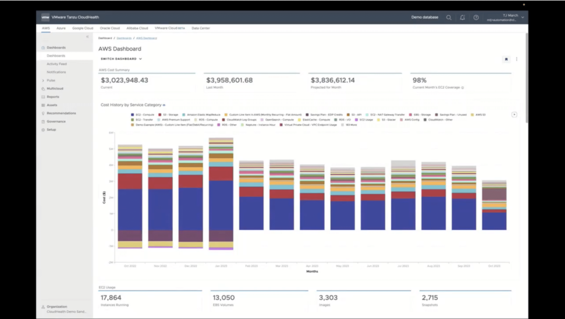This screenshot has width=565, height=319.
Task: Open Activity Feed in sidebar
Action: (x=57, y=64)
